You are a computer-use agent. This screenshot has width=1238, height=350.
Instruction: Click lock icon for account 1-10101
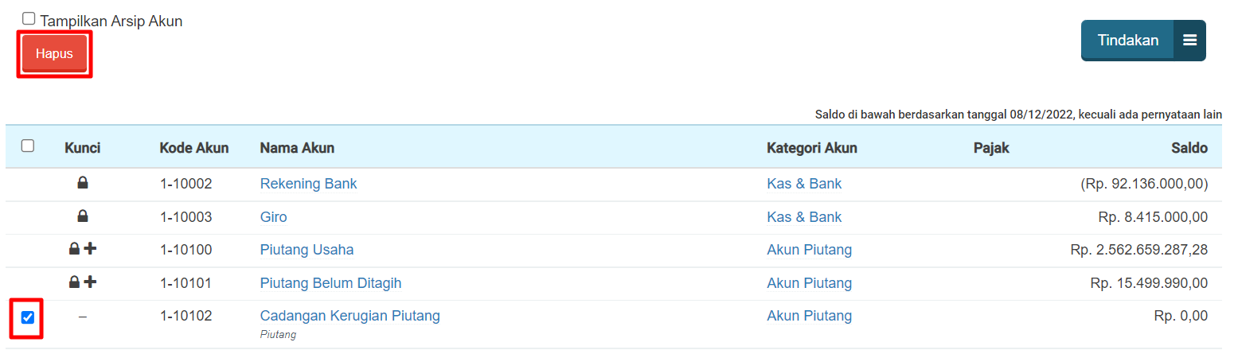click(x=74, y=282)
